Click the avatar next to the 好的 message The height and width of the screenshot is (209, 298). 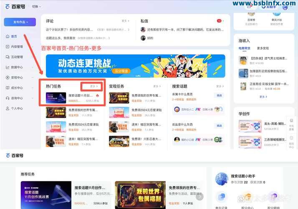pos(143,38)
